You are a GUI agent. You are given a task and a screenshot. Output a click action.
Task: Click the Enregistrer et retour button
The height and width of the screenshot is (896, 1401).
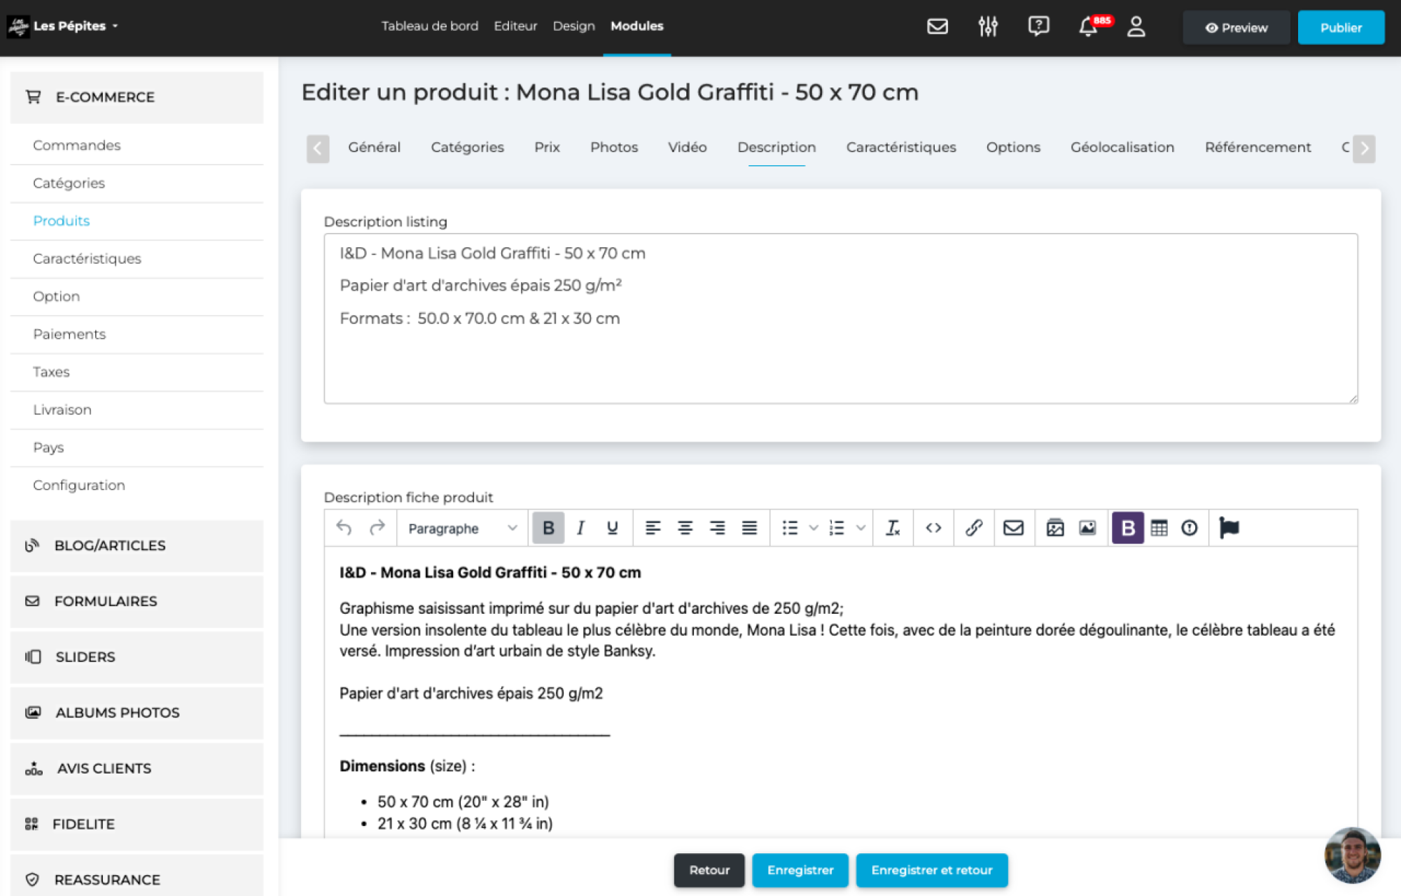coord(931,870)
